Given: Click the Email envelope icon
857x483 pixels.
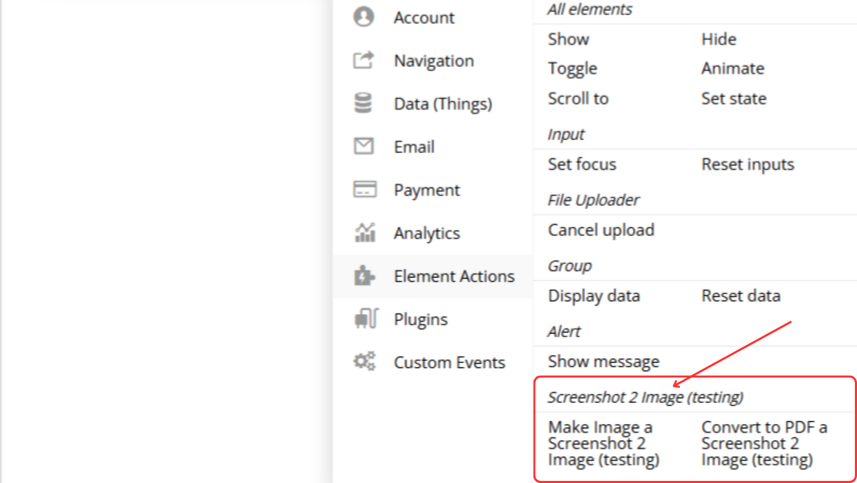Looking at the screenshot, I should [364, 146].
